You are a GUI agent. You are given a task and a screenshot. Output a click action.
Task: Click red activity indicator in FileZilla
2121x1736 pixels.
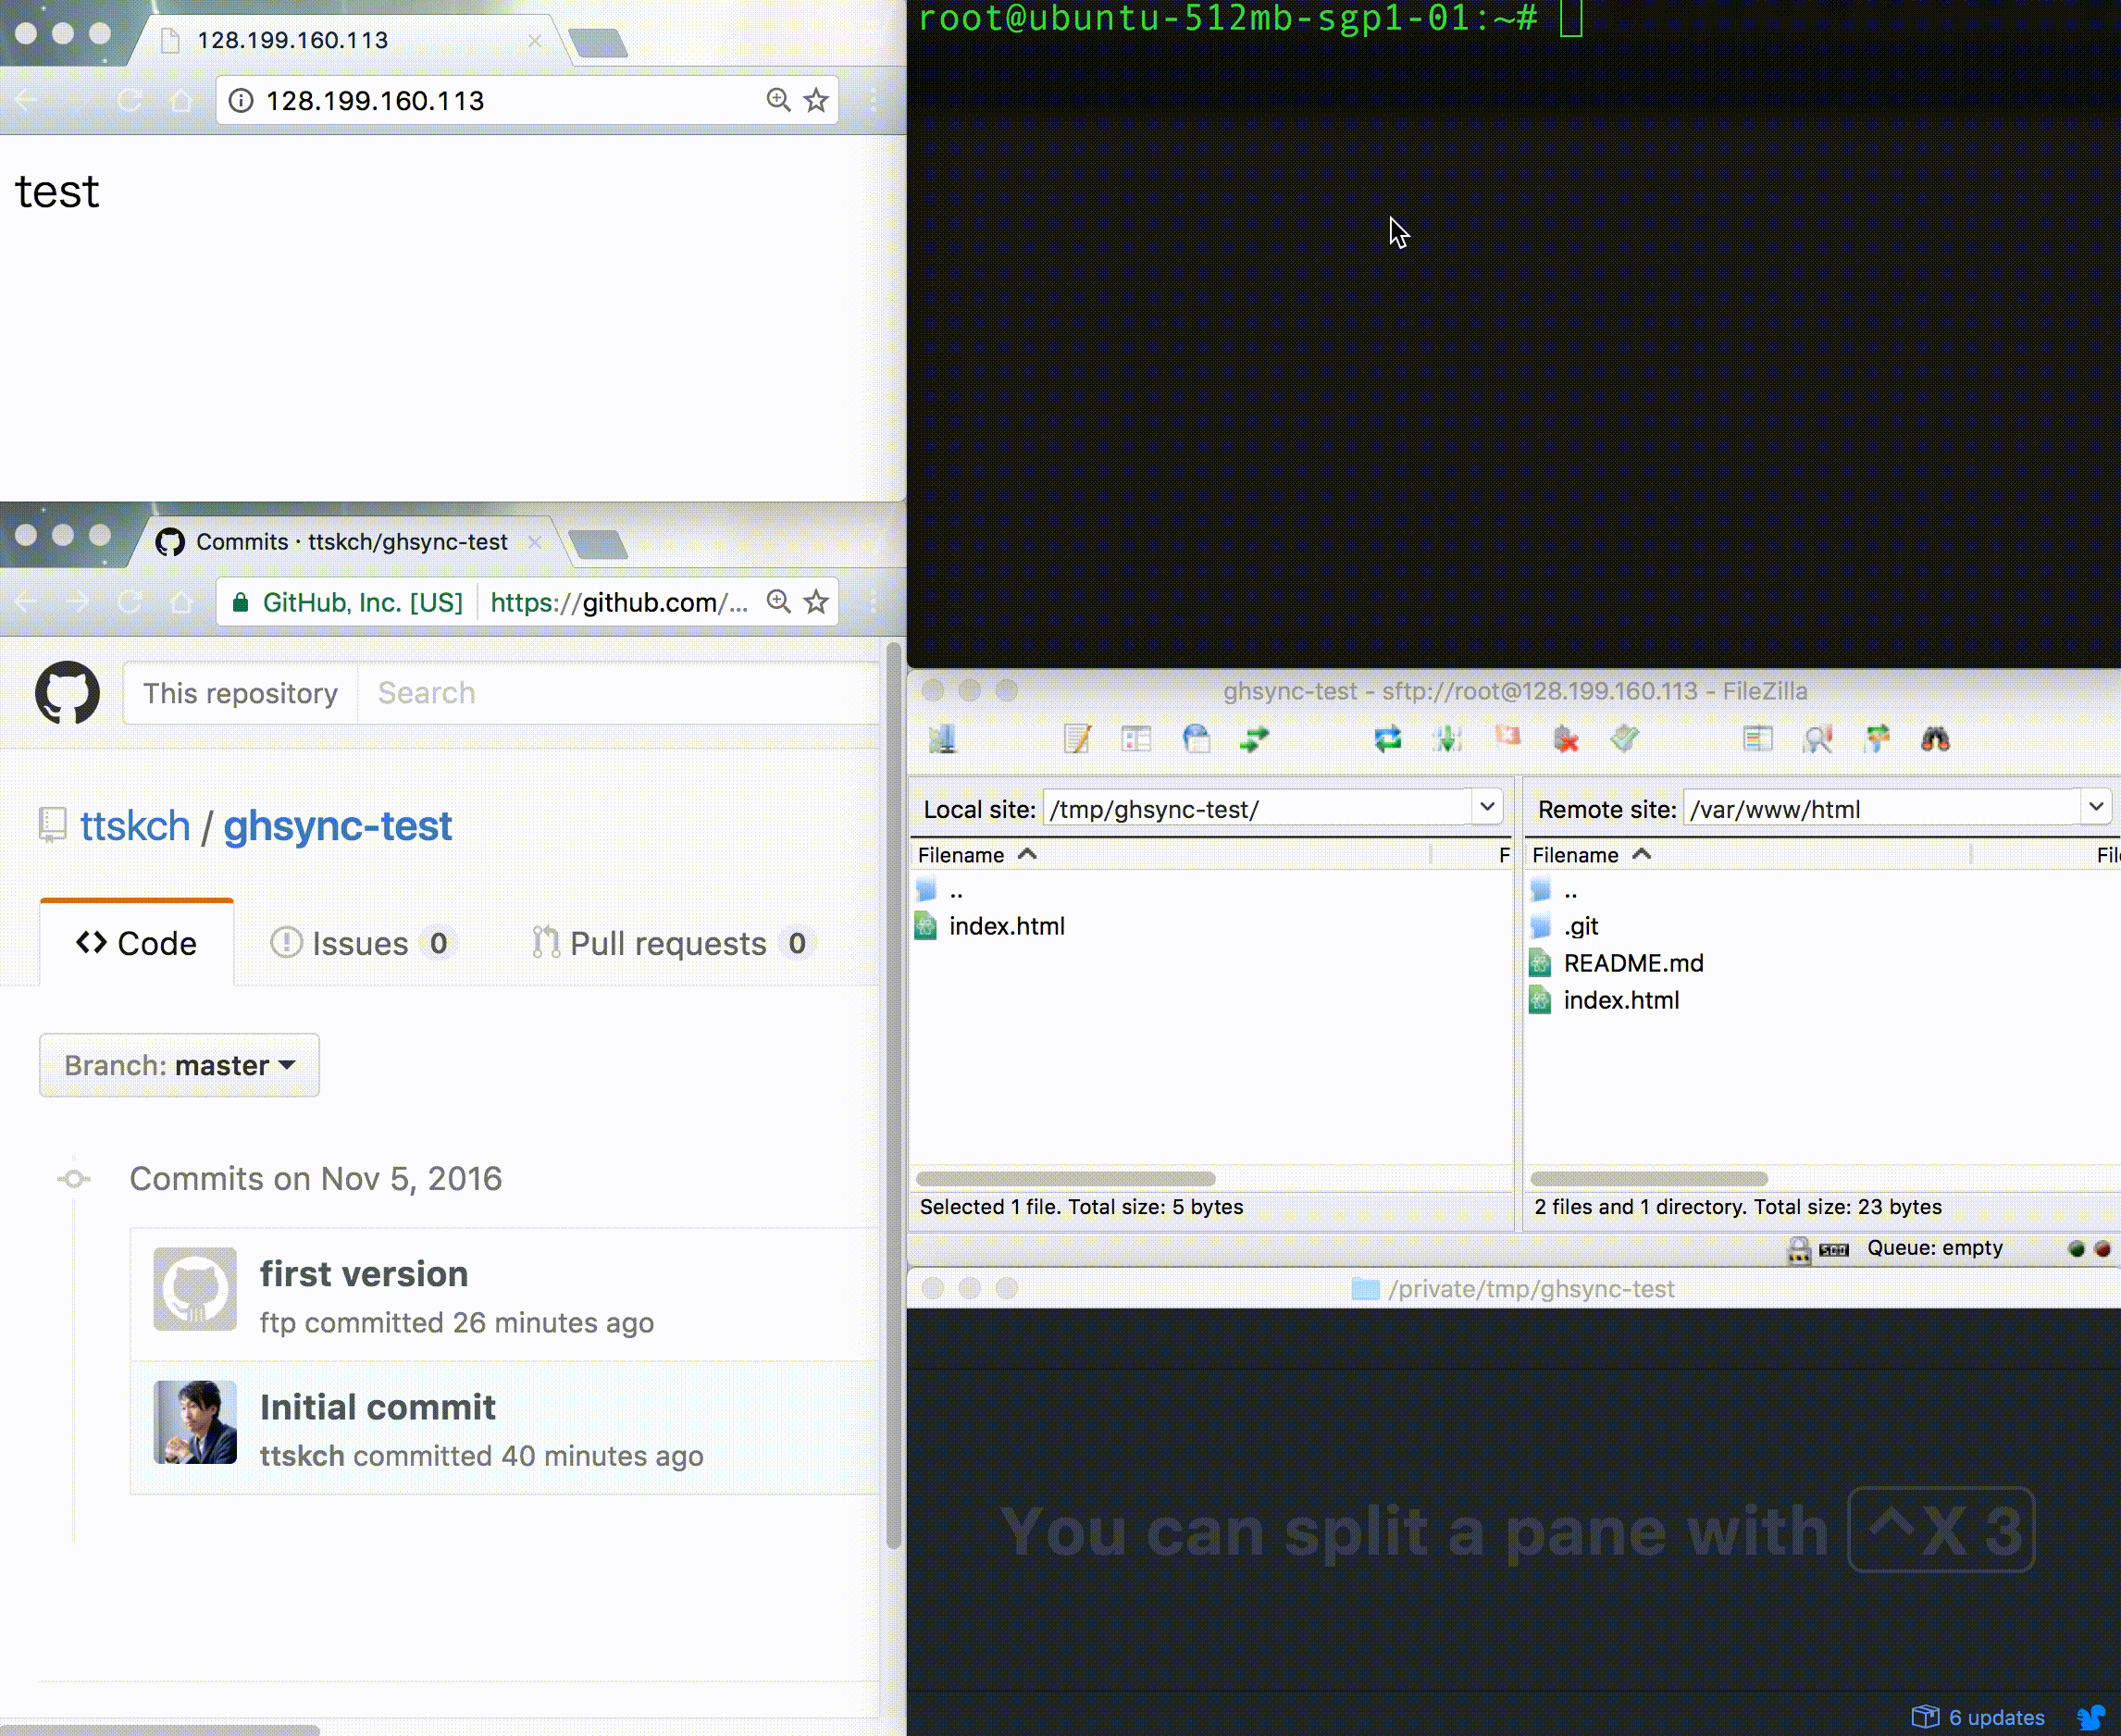point(2102,1249)
